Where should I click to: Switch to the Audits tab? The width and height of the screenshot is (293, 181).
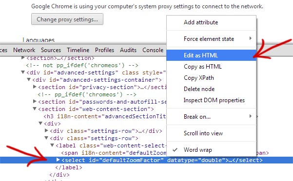coord(128,50)
